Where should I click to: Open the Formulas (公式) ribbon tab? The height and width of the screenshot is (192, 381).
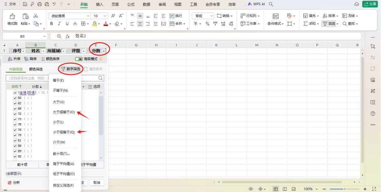[x=131, y=4]
